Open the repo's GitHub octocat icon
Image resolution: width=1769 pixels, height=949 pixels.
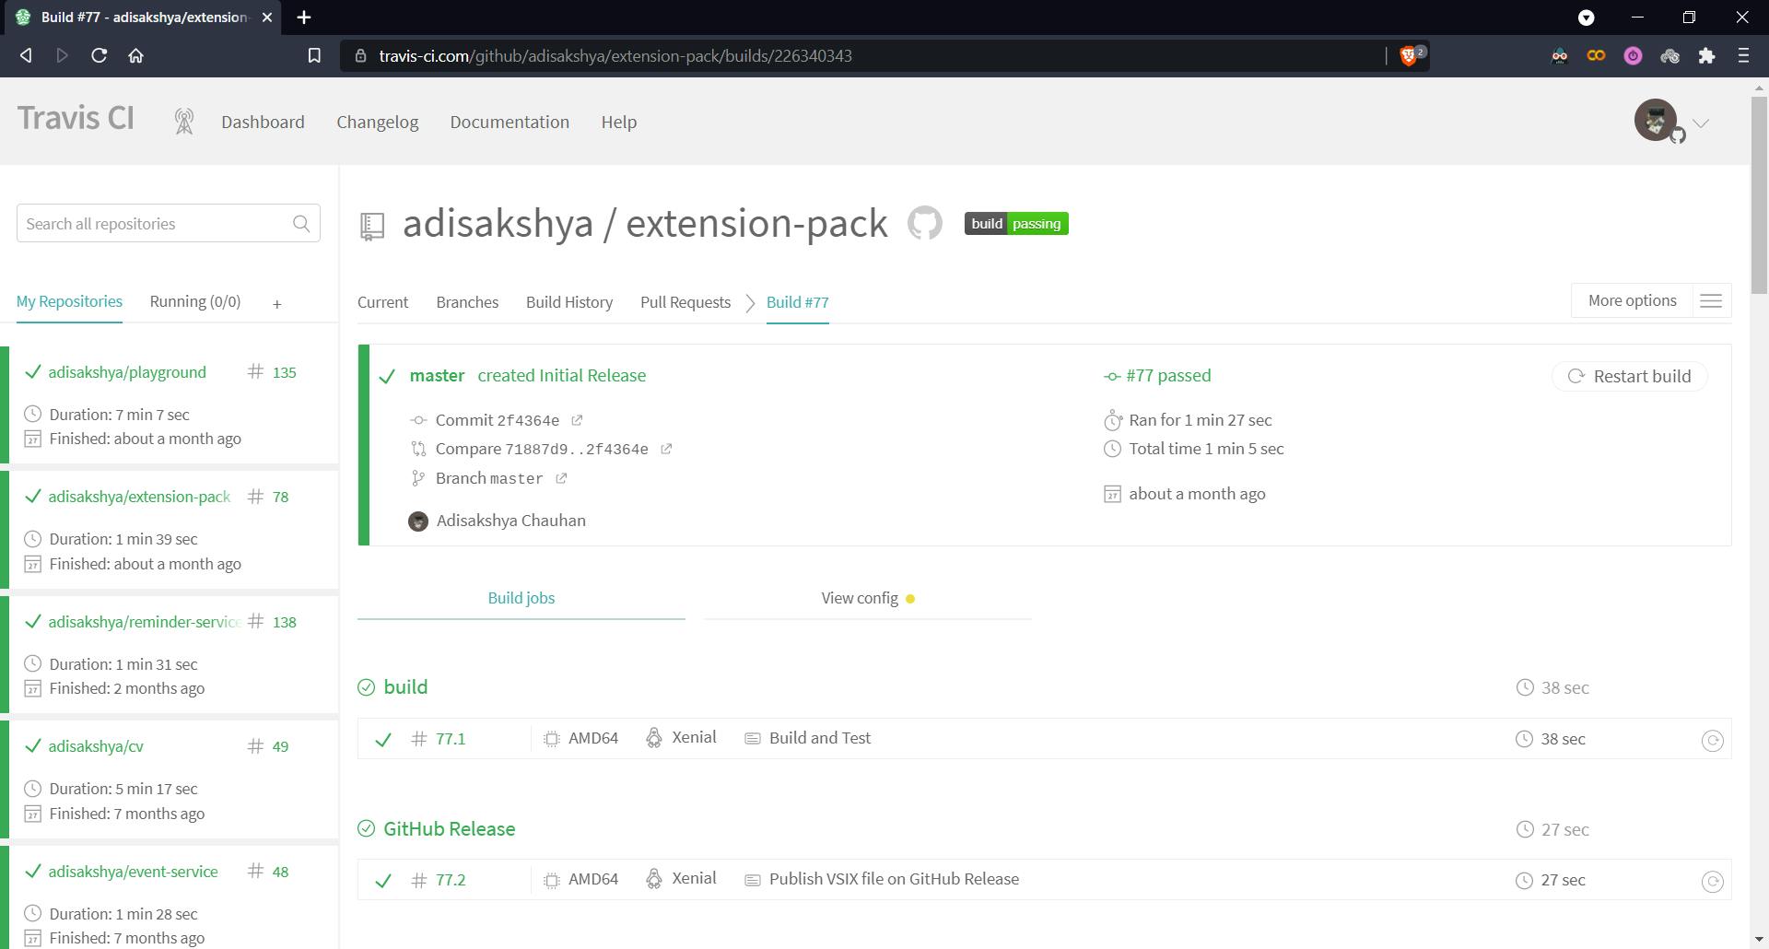point(925,223)
